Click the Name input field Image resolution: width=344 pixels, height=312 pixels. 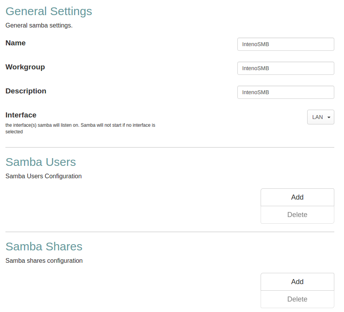(x=285, y=44)
